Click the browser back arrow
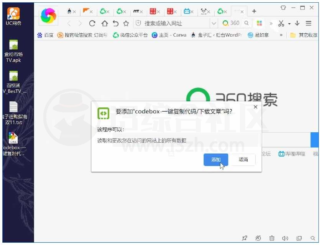Screen dimensions: 320x245 pos(69,24)
